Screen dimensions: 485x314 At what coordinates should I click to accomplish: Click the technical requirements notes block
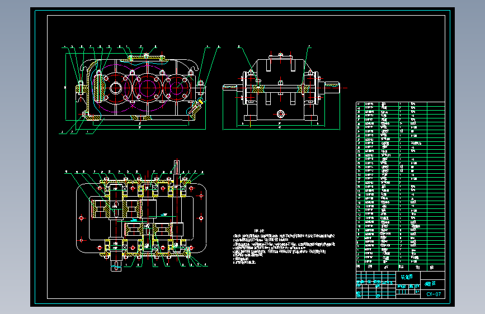[284, 246]
